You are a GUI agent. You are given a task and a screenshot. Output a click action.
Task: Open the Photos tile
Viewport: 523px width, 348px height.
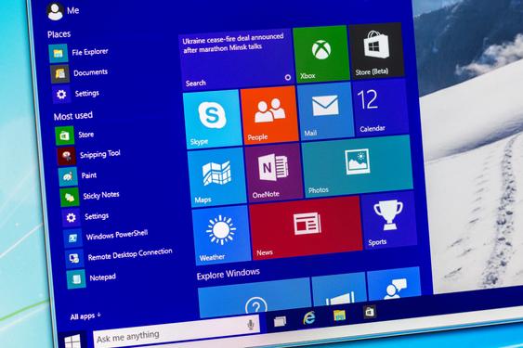[x=357, y=166]
